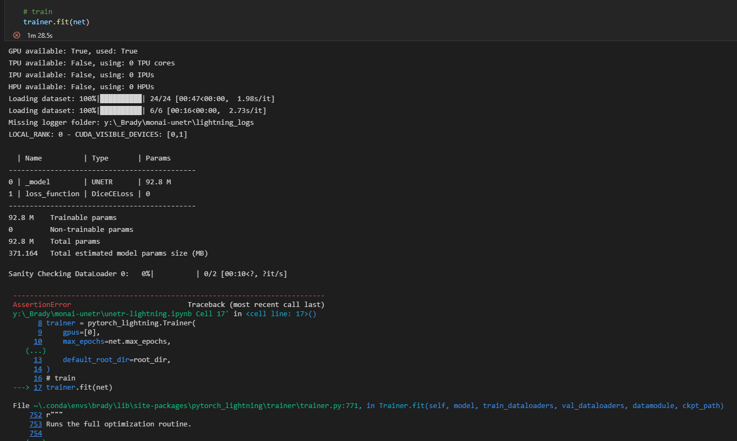Click the trainer.py:771 file path
737x441 pixels.
[196, 405]
